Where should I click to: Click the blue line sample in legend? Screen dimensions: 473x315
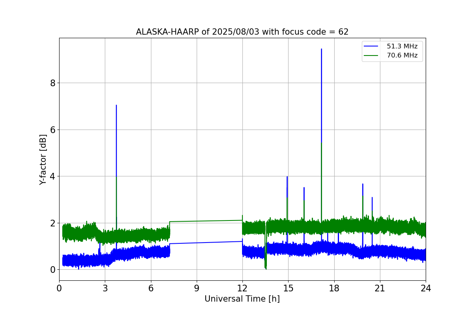pos(372,46)
